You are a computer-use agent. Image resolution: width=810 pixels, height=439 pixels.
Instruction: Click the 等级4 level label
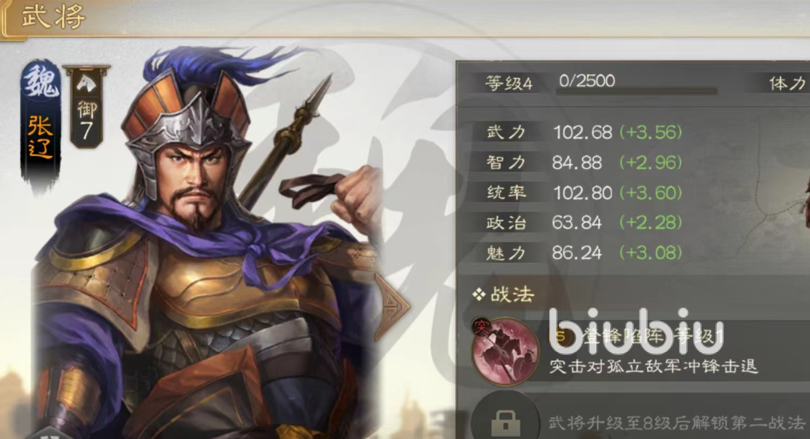510,84
